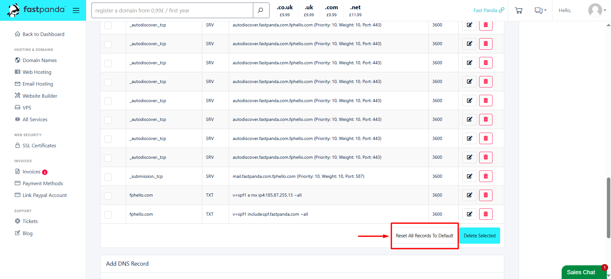Viewport: 611px width, 279px height.
Task: Expand the user avatar menu
Action: [x=597, y=10]
